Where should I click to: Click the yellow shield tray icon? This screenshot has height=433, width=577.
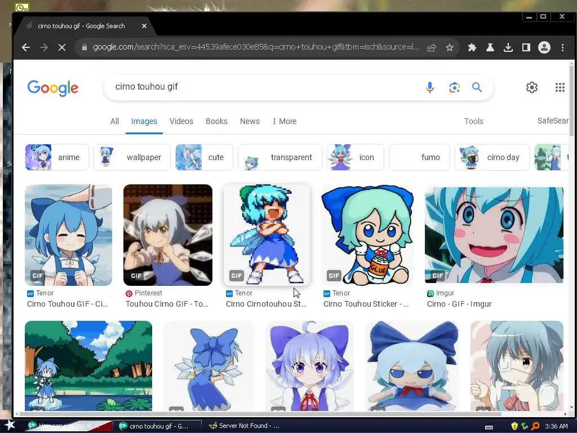[514, 426]
